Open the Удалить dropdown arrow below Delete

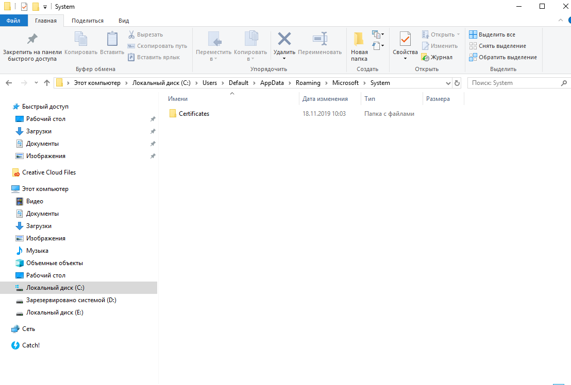pyautogui.click(x=284, y=59)
